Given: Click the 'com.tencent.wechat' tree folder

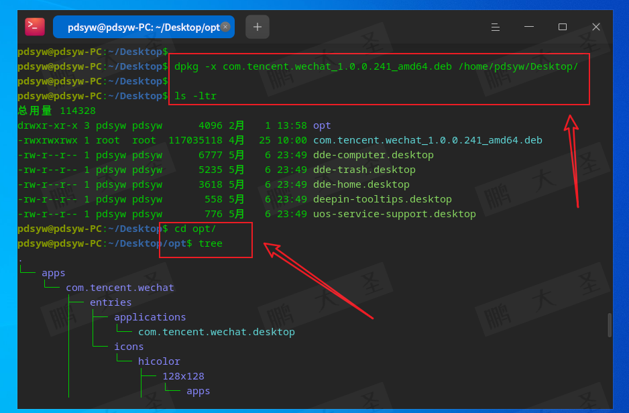Looking at the screenshot, I should pyautogui.click(x=120, y=288).
